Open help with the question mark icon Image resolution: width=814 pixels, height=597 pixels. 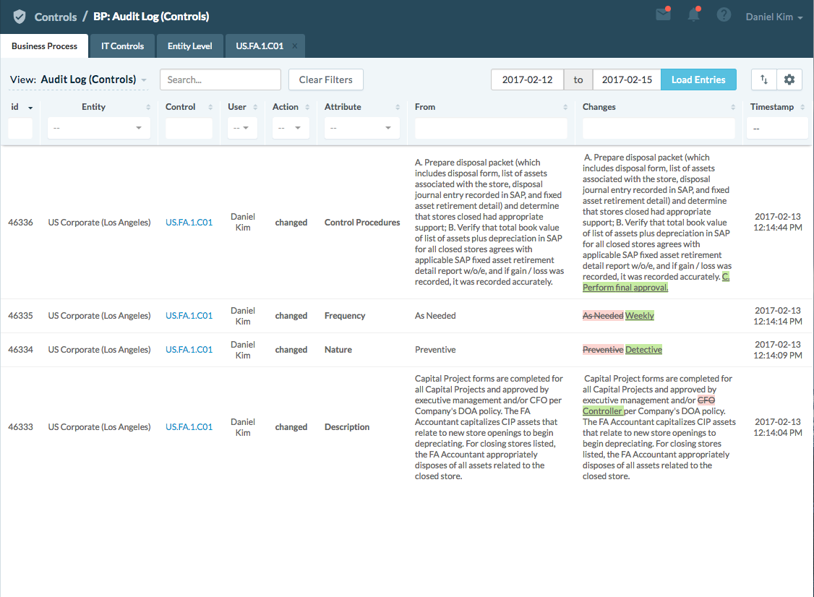724,14
